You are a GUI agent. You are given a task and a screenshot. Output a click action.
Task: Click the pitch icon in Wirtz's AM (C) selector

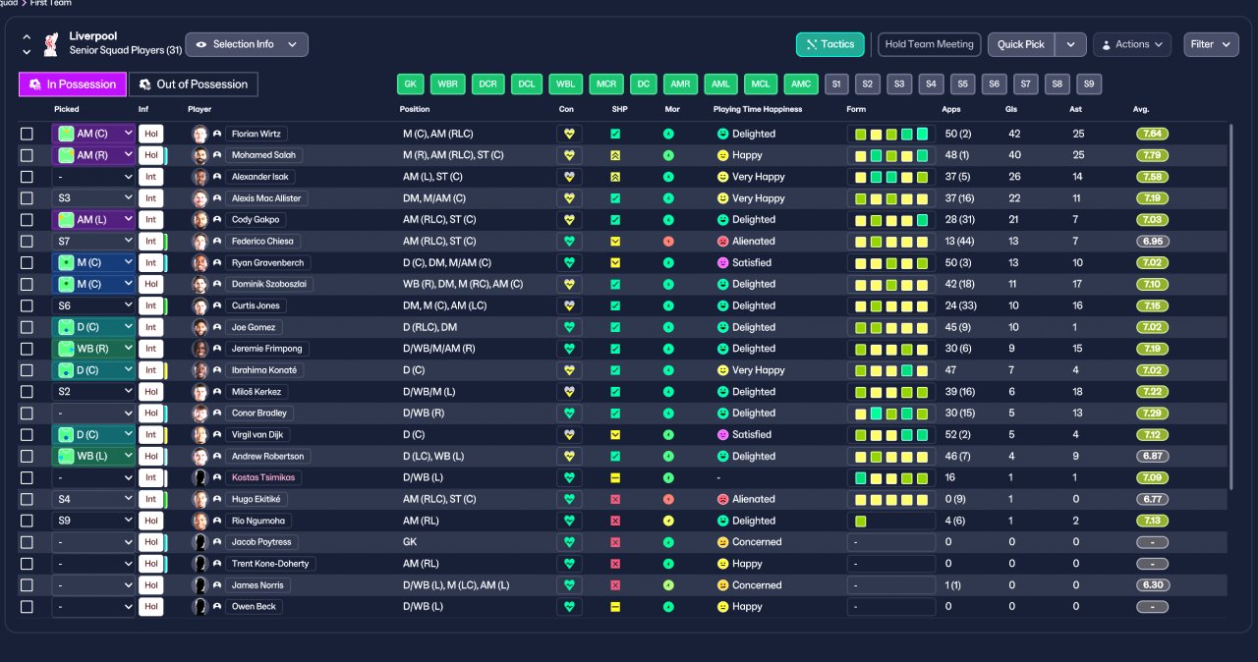coord(66,134)
